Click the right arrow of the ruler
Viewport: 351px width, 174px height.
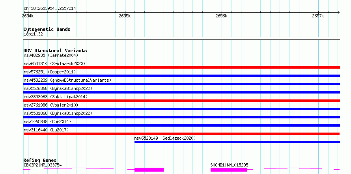(x=338, y=12)
